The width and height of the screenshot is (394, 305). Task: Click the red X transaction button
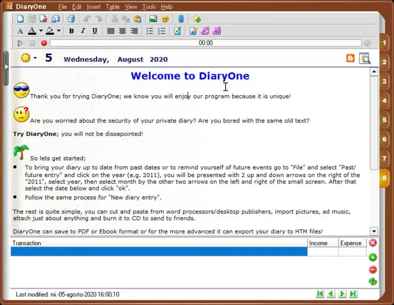(x=373, y=243)
